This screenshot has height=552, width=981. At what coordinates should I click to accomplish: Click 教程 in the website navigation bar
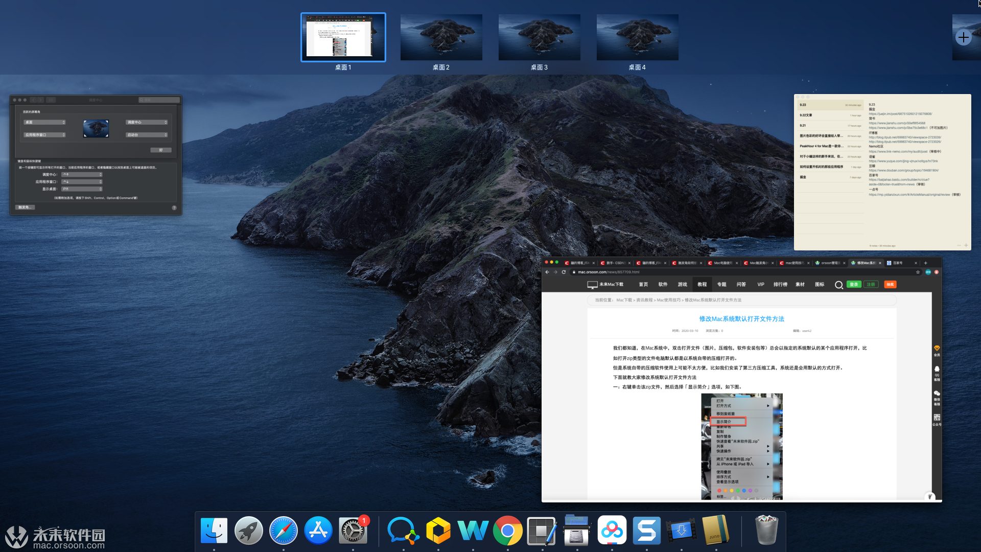[702, 285]
